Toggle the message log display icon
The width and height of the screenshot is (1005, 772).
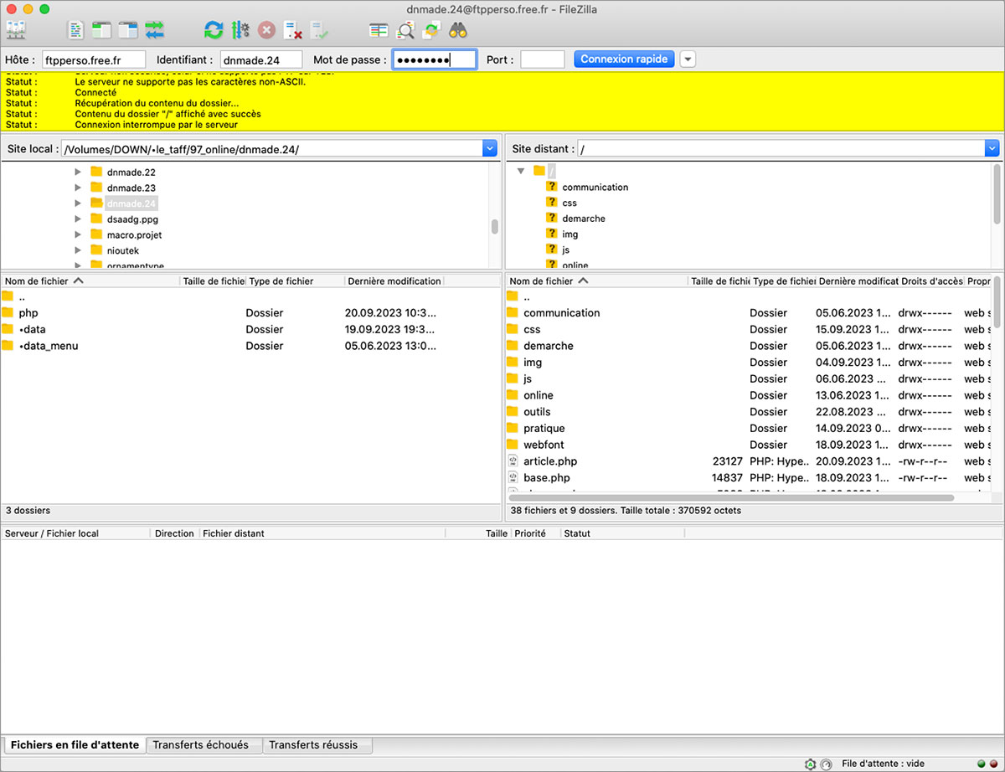[76, 31]
